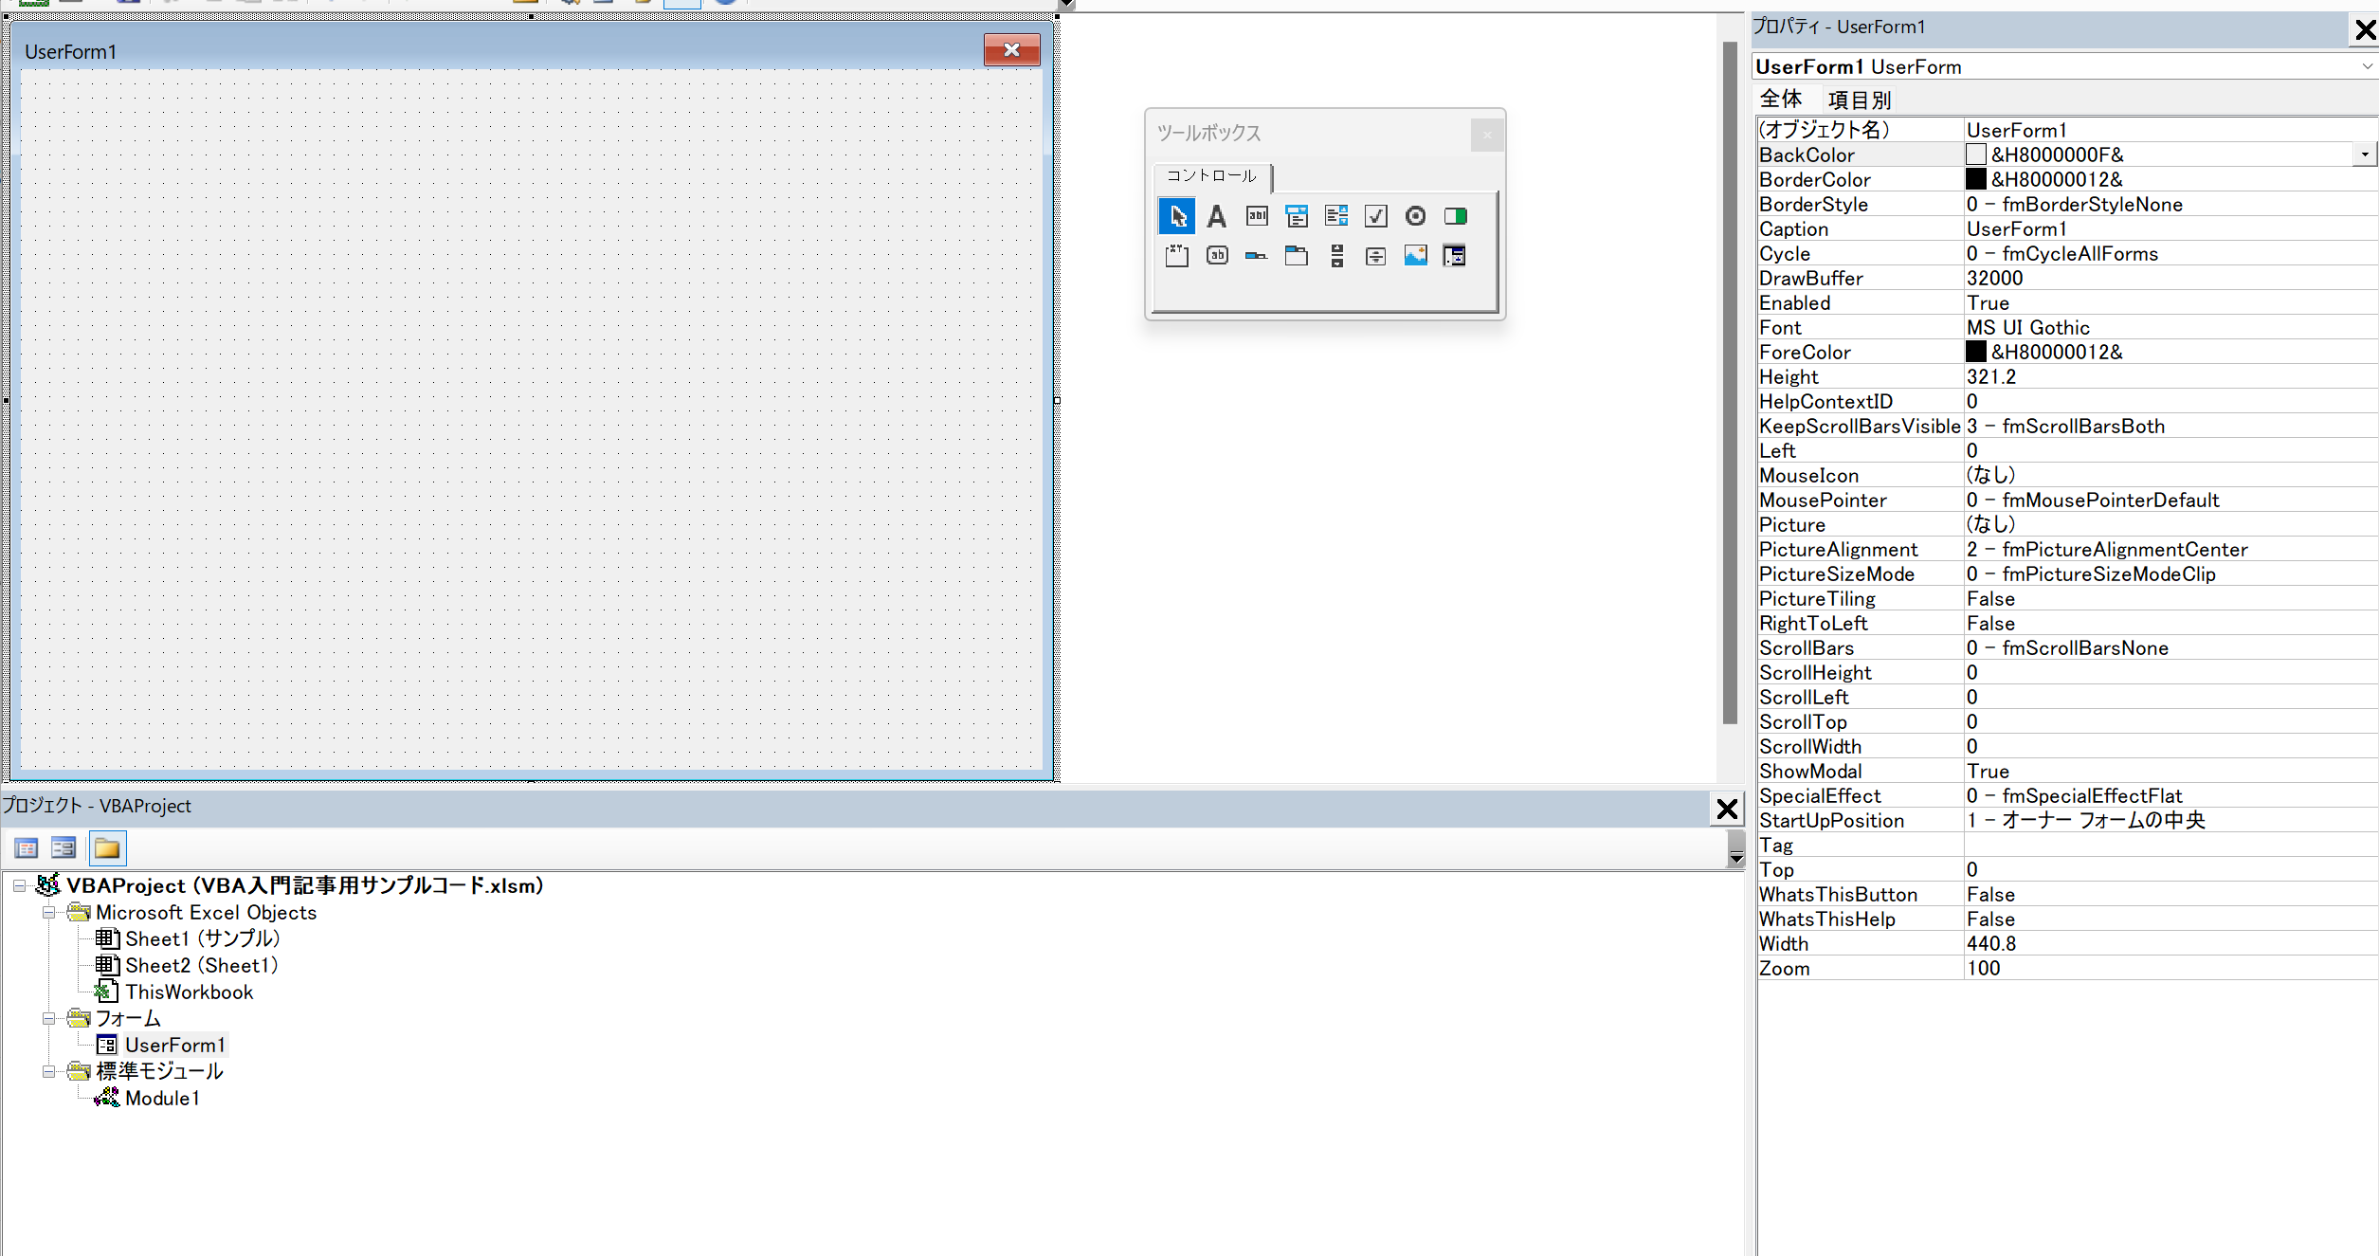Select the コントロール tab in the toolbox

tap(1210, 176)
